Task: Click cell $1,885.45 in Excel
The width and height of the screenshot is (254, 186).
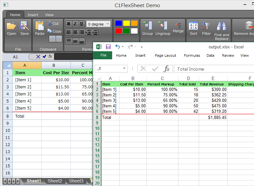Action: [213, 117]
